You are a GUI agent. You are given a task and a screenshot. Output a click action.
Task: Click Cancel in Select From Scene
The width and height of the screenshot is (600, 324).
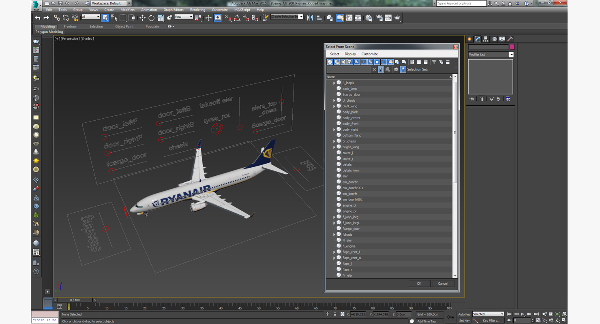point(443,283)
